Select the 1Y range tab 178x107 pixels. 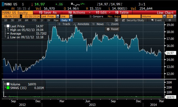click(x=42, y=20)
